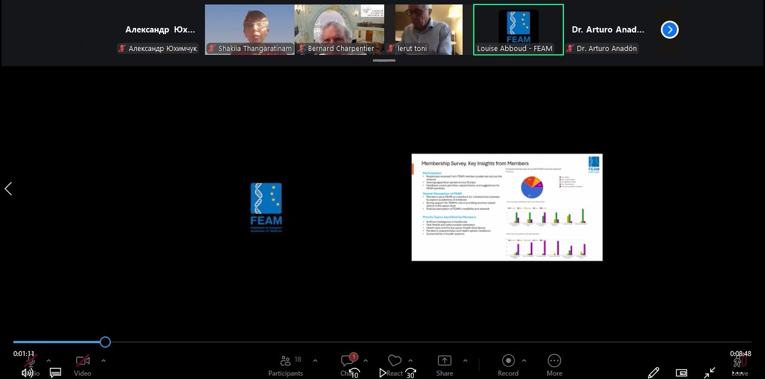Screen dimensions: 765x379
Task: Open the Record options chevron
Action: pyautogui.click(x=524, y=361)
